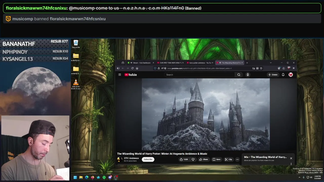The height and width of the screenshot is (182, 324).
Task: Close the Stream - Kick Dashboard tab
Action: coord(153,63)
